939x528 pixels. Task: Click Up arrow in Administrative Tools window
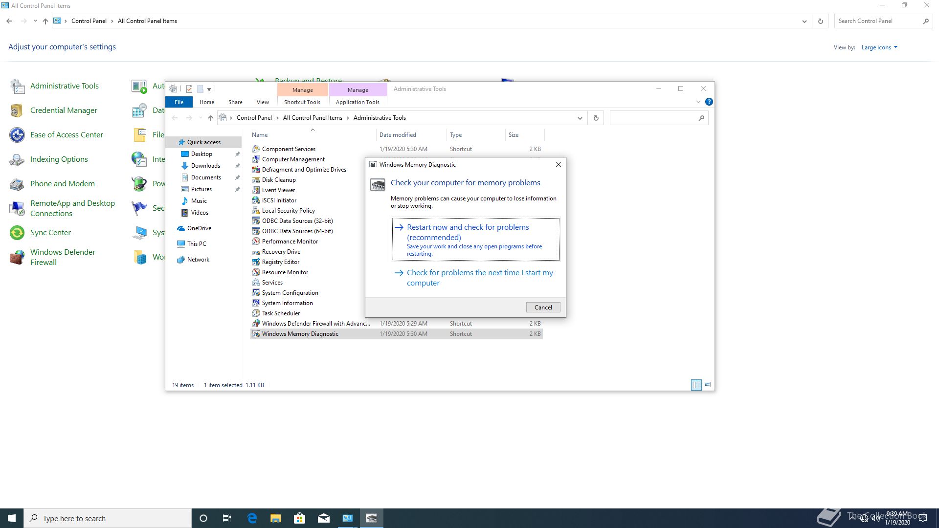tap(211, 118)
